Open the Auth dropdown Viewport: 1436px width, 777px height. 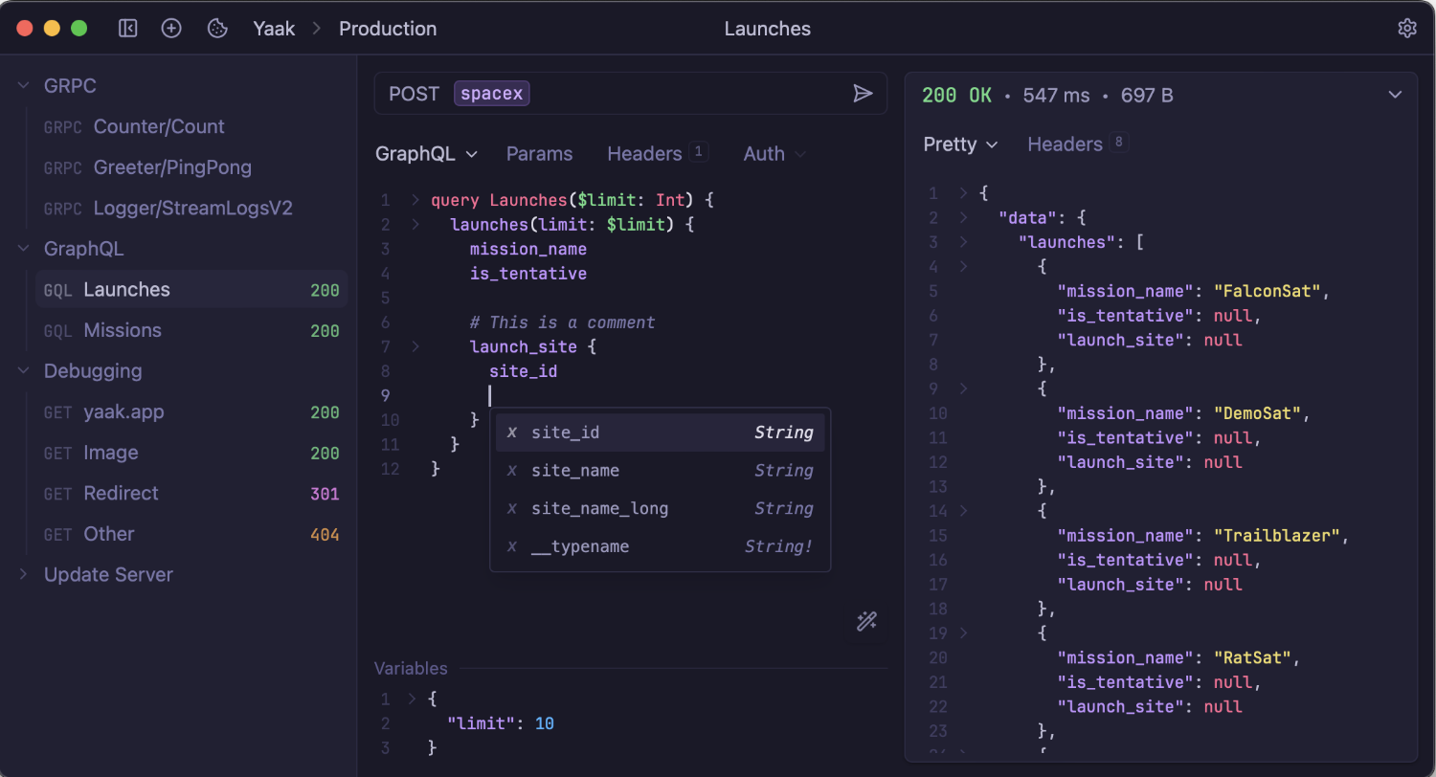(x=774, y=154)
